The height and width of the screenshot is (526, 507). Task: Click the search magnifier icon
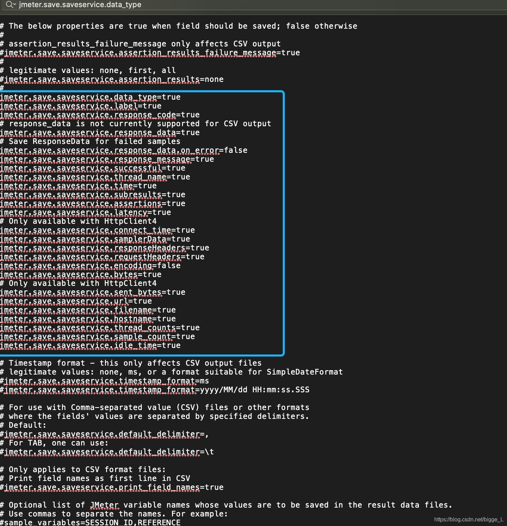tap(9, 4)
